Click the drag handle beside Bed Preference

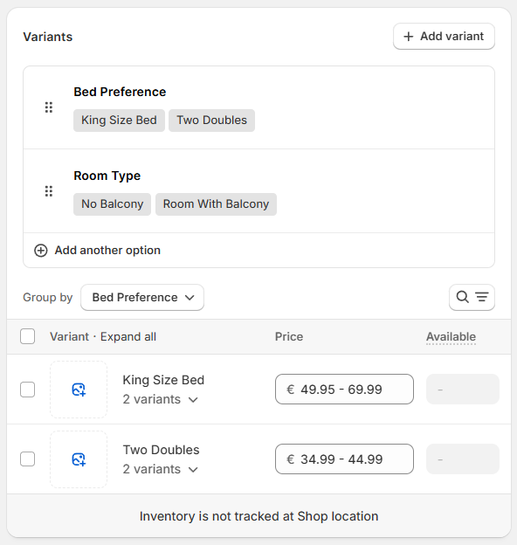[49, 107]
